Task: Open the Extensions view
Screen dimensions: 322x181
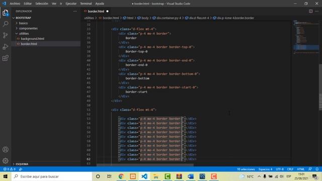Action: (6, 58)
